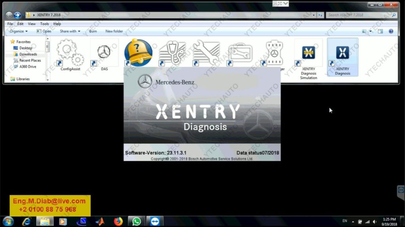Viewport: 405px width, 227px height.
Task: Open the golden bell help shortcut
Action: click(x=138, y=52)
